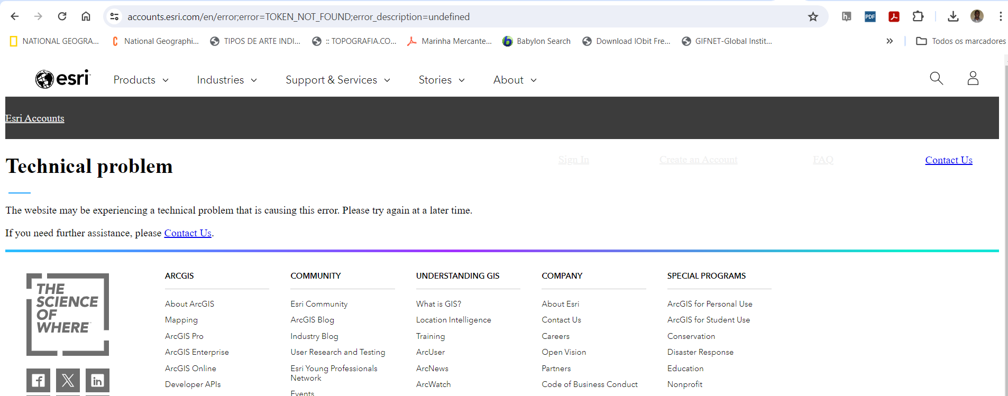Open the Babylon Search bookmark
Viewport: 1008px width, 396px height.
click(537, 41)
